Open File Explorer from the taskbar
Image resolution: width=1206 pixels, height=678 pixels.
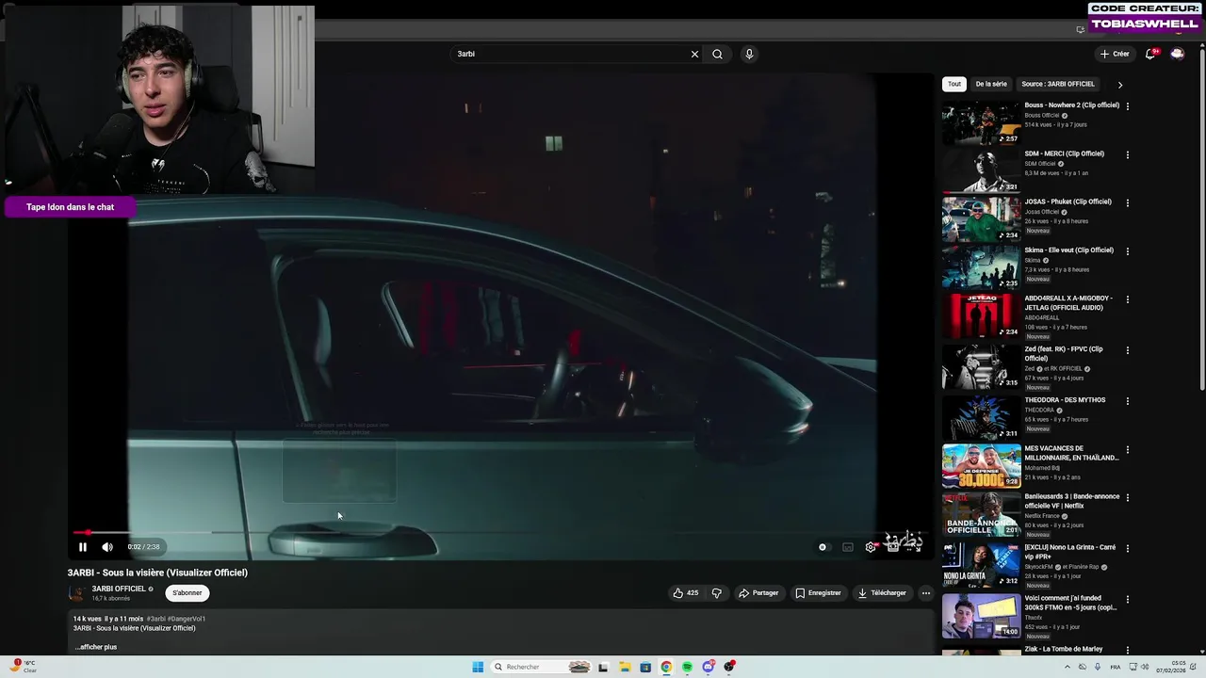coord(625,667)
